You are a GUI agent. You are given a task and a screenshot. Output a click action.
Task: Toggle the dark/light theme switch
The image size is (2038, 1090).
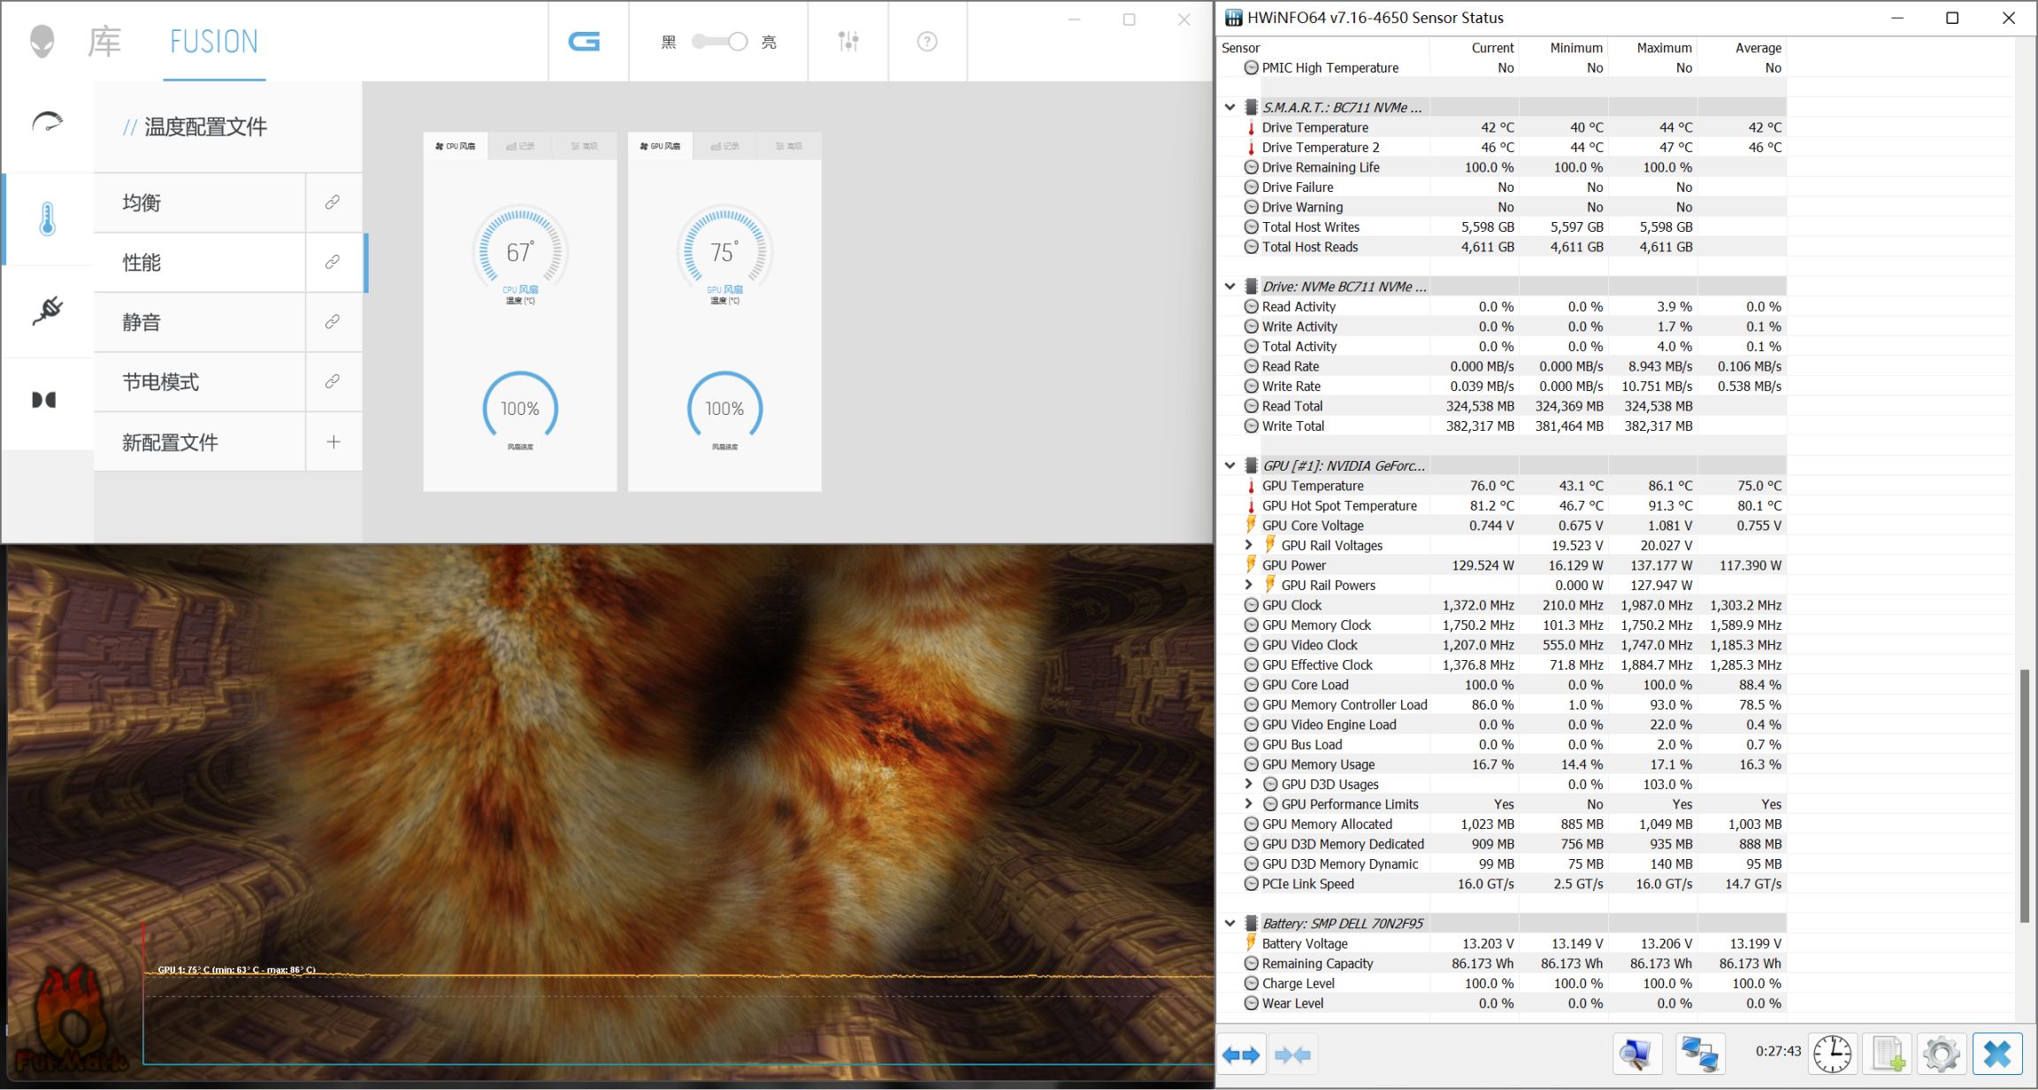click(719, 42)
